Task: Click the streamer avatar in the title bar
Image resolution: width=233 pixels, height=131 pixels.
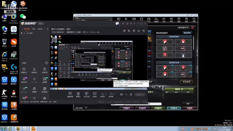Action: pos(117,24)
